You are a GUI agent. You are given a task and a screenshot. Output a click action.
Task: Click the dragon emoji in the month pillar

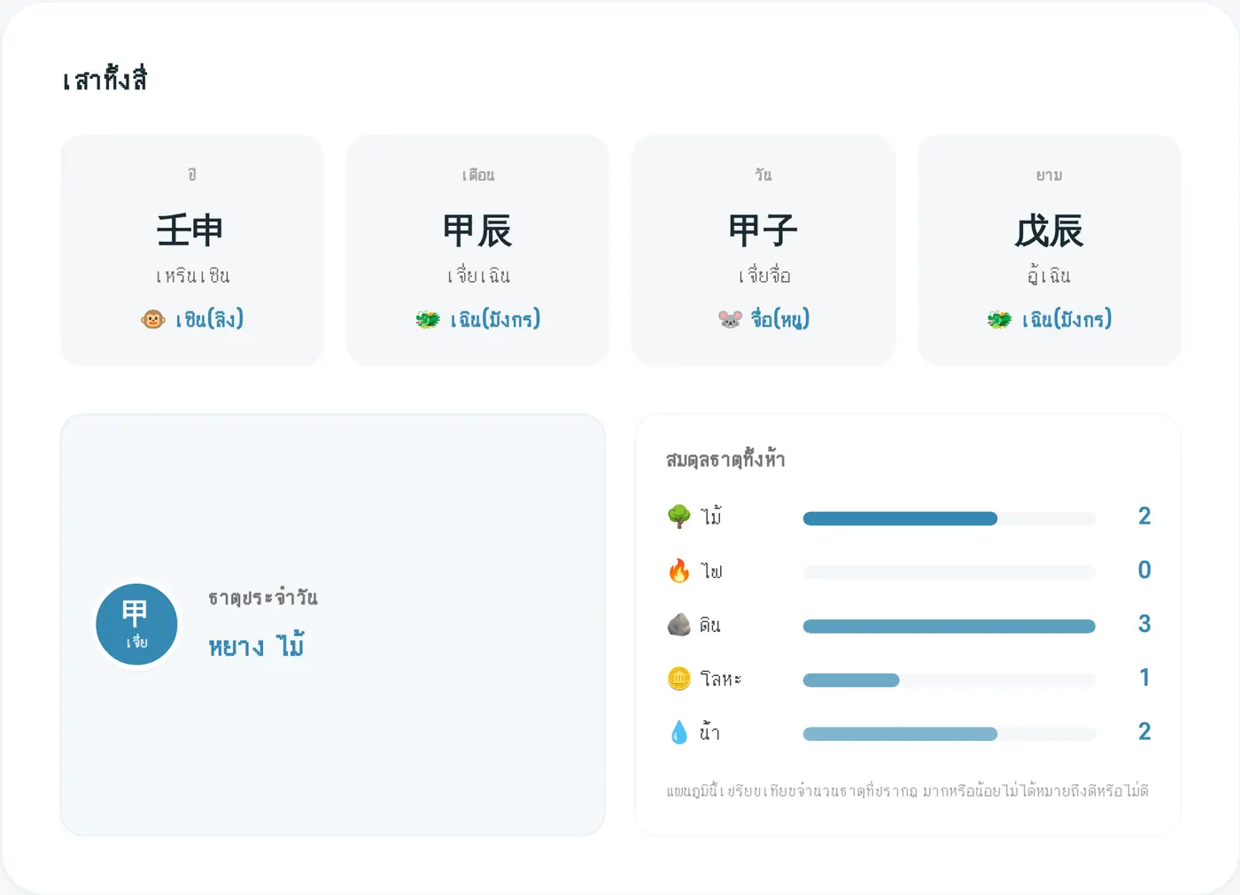coord(428,319)
